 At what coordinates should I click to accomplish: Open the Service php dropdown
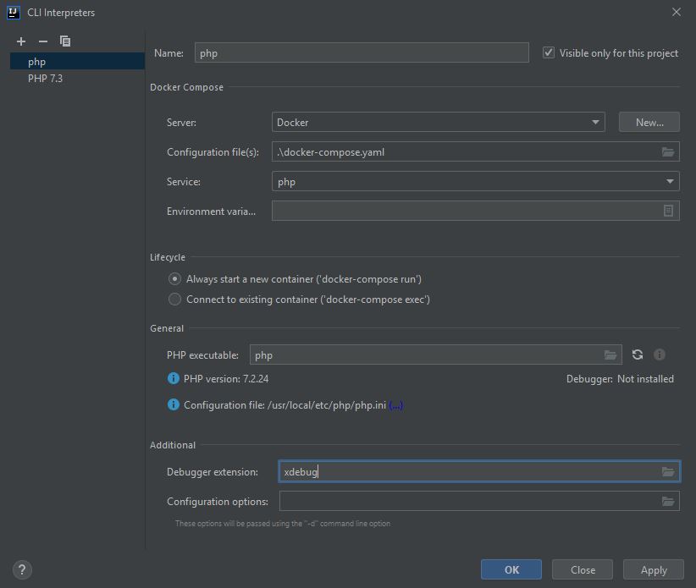coord(475,181)
